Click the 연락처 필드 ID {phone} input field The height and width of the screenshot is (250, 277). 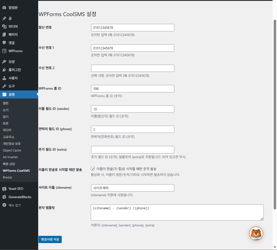[x=133, y=129]
